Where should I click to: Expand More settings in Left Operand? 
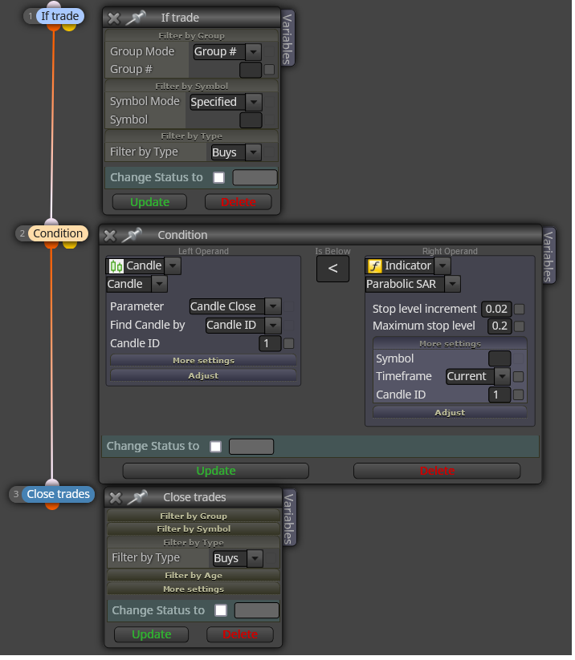click(x=205, y=362)
